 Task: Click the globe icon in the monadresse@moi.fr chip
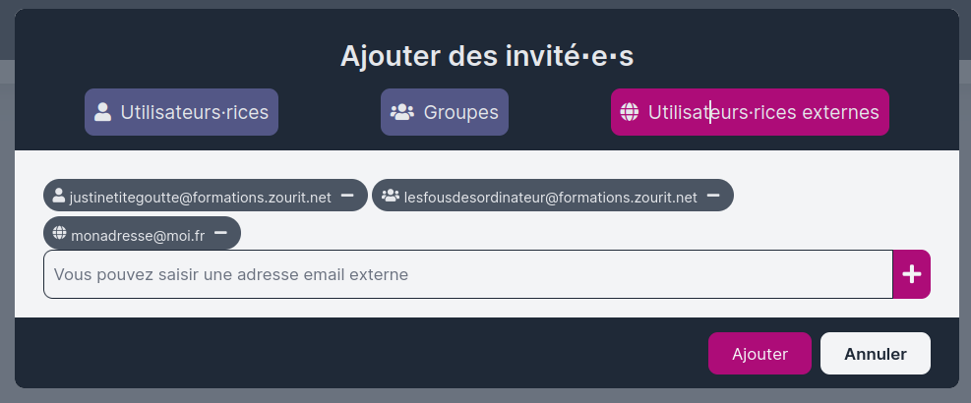[59, 233]
